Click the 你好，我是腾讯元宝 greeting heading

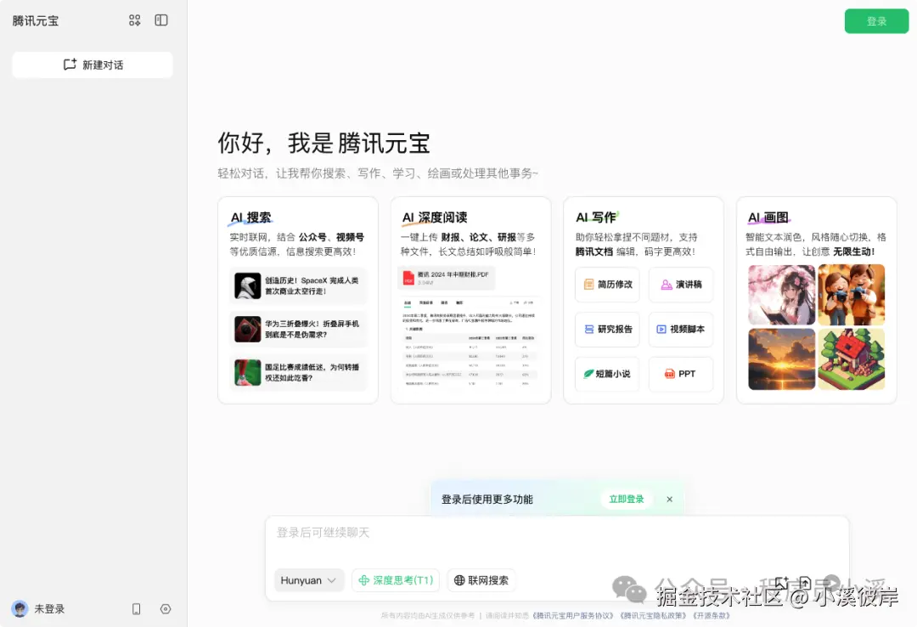coord(324,143)
